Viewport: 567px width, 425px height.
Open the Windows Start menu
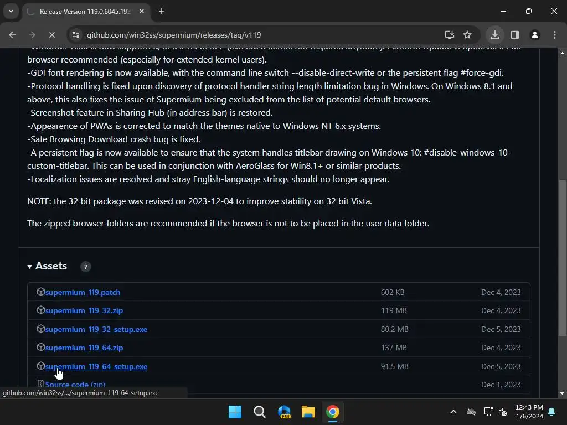click(235, 412)
